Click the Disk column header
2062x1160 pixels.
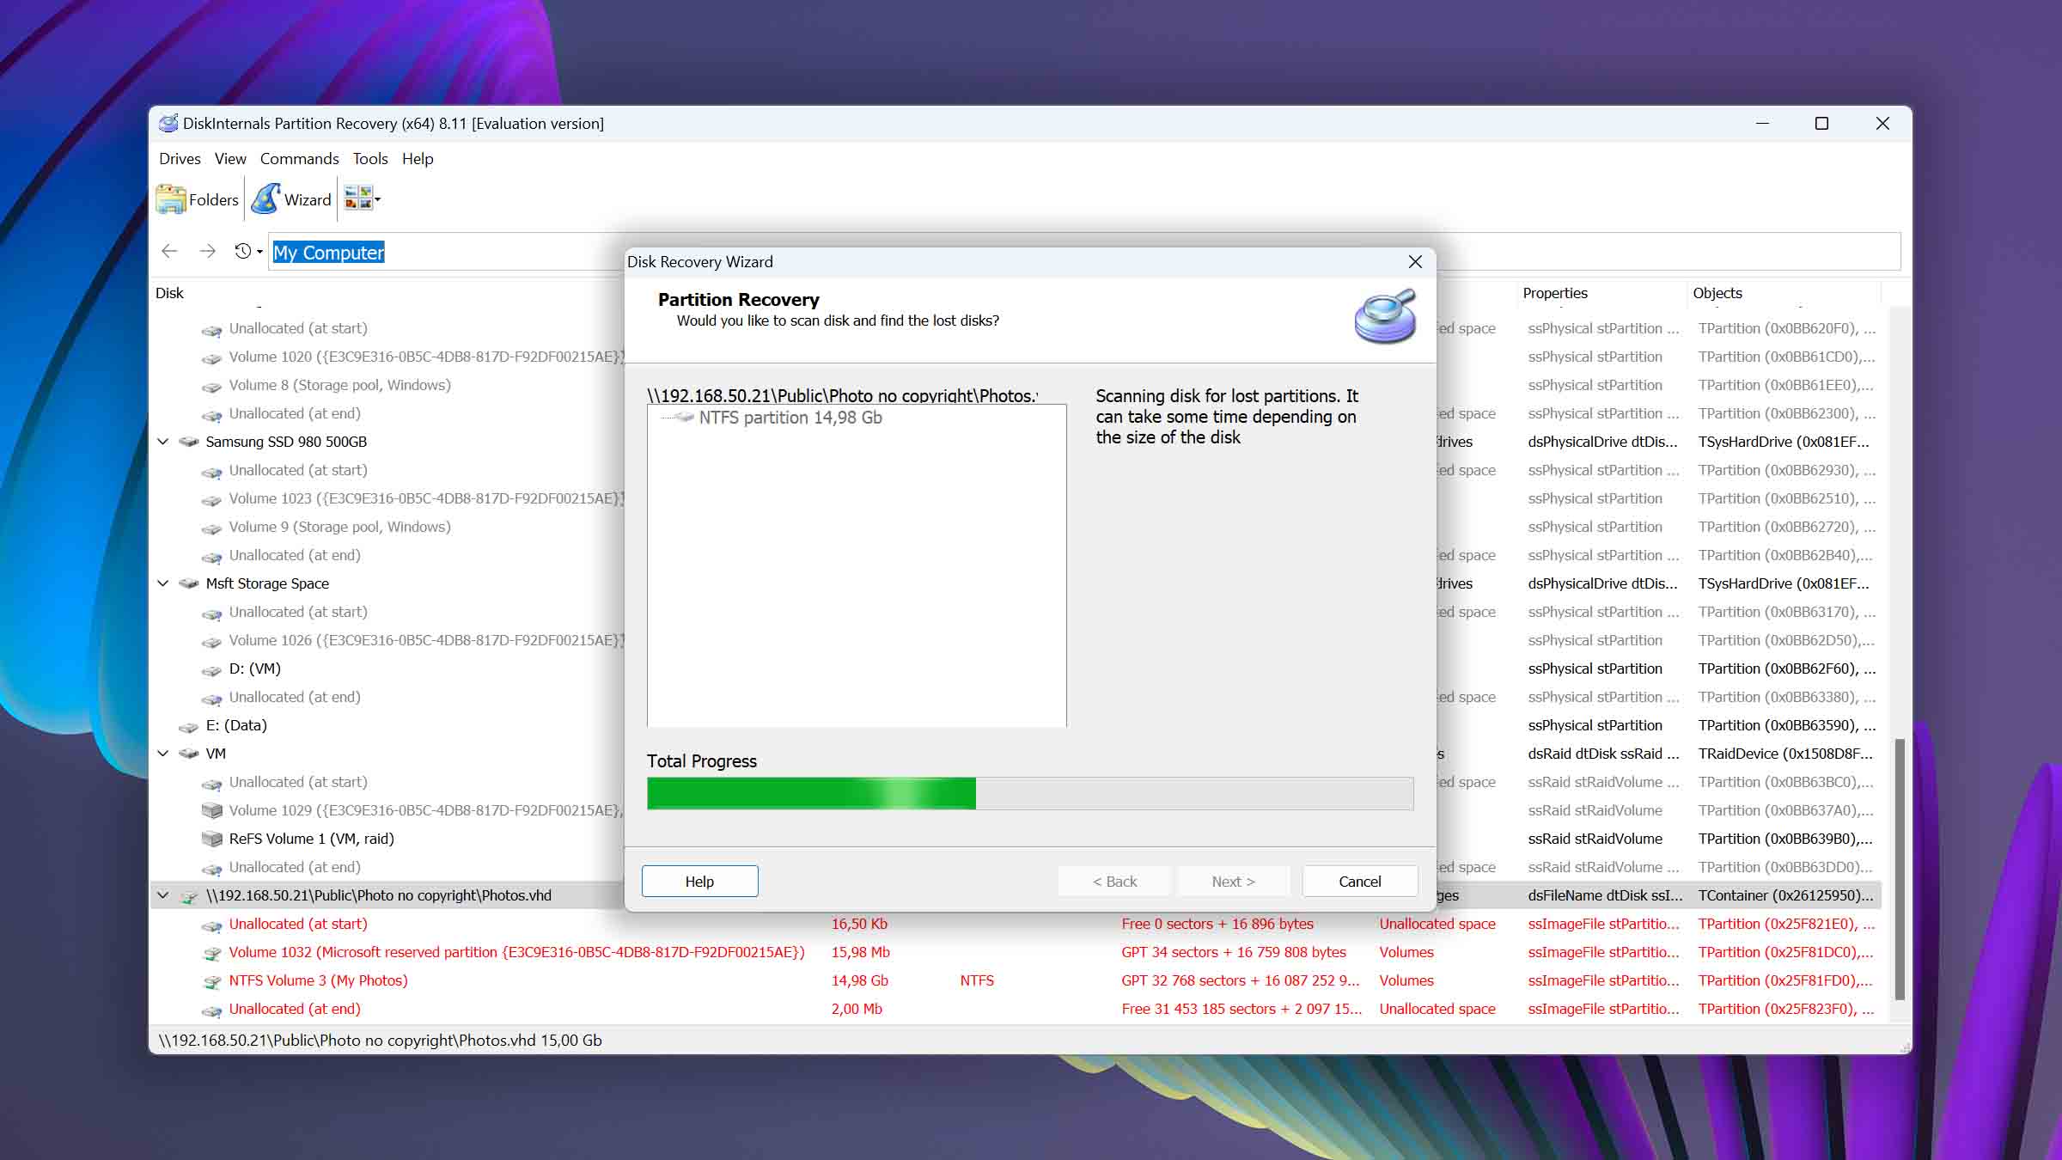click(x=169, y=293)
